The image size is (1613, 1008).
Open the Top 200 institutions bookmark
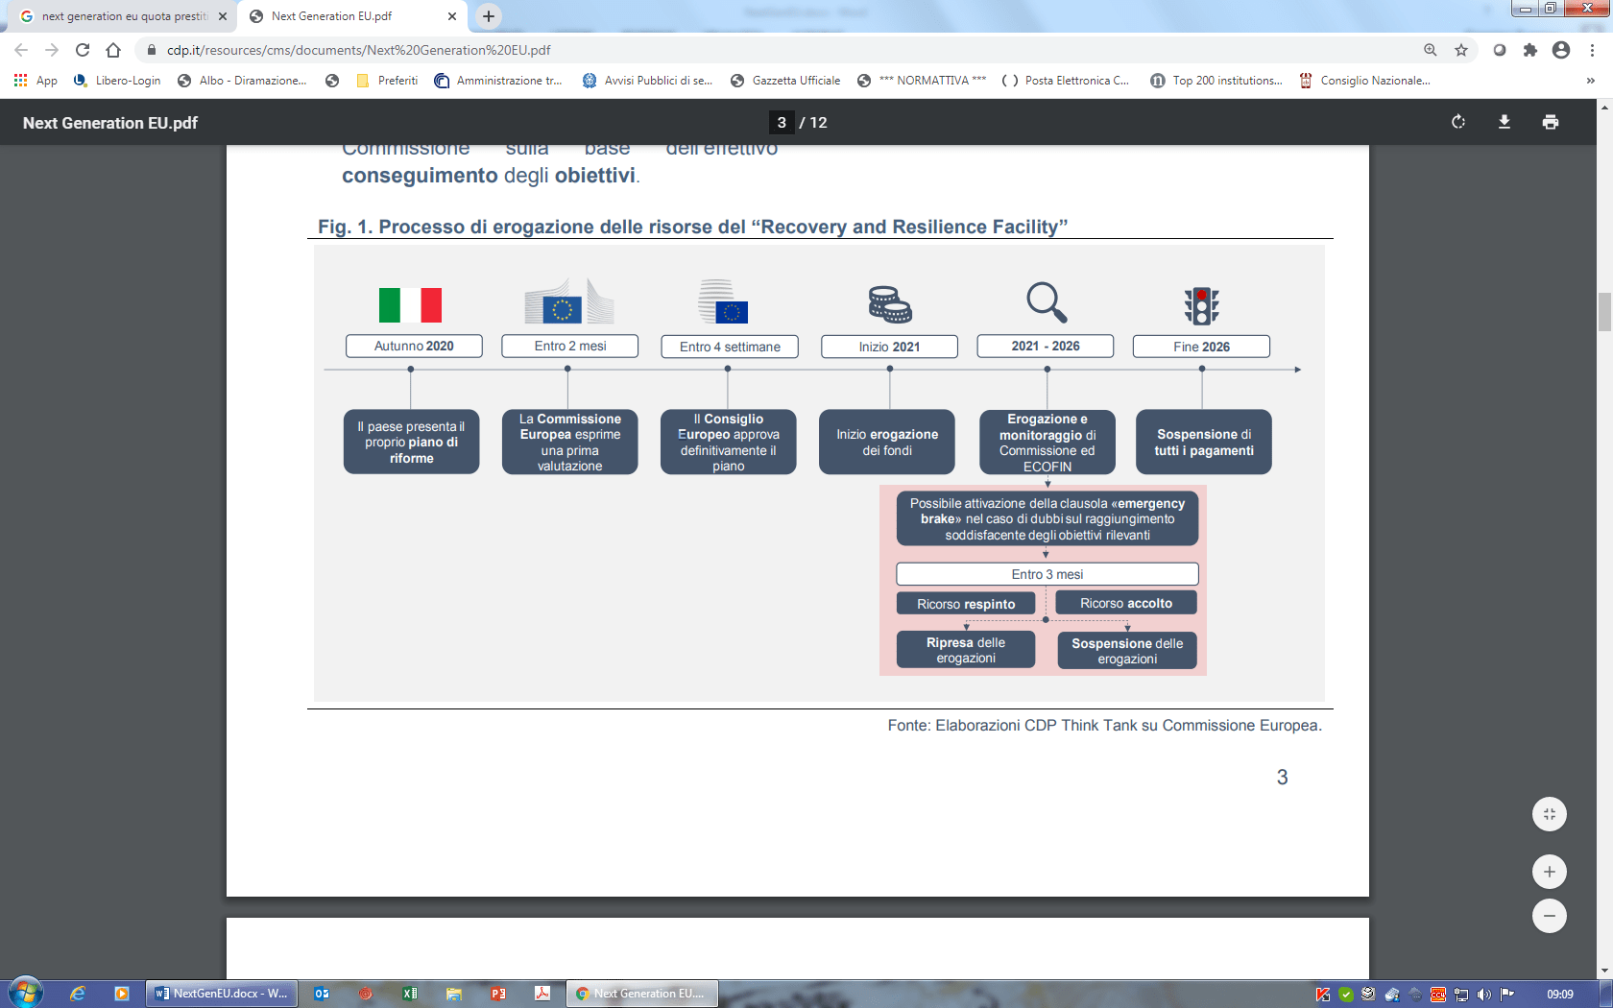tap(1216, 81)
